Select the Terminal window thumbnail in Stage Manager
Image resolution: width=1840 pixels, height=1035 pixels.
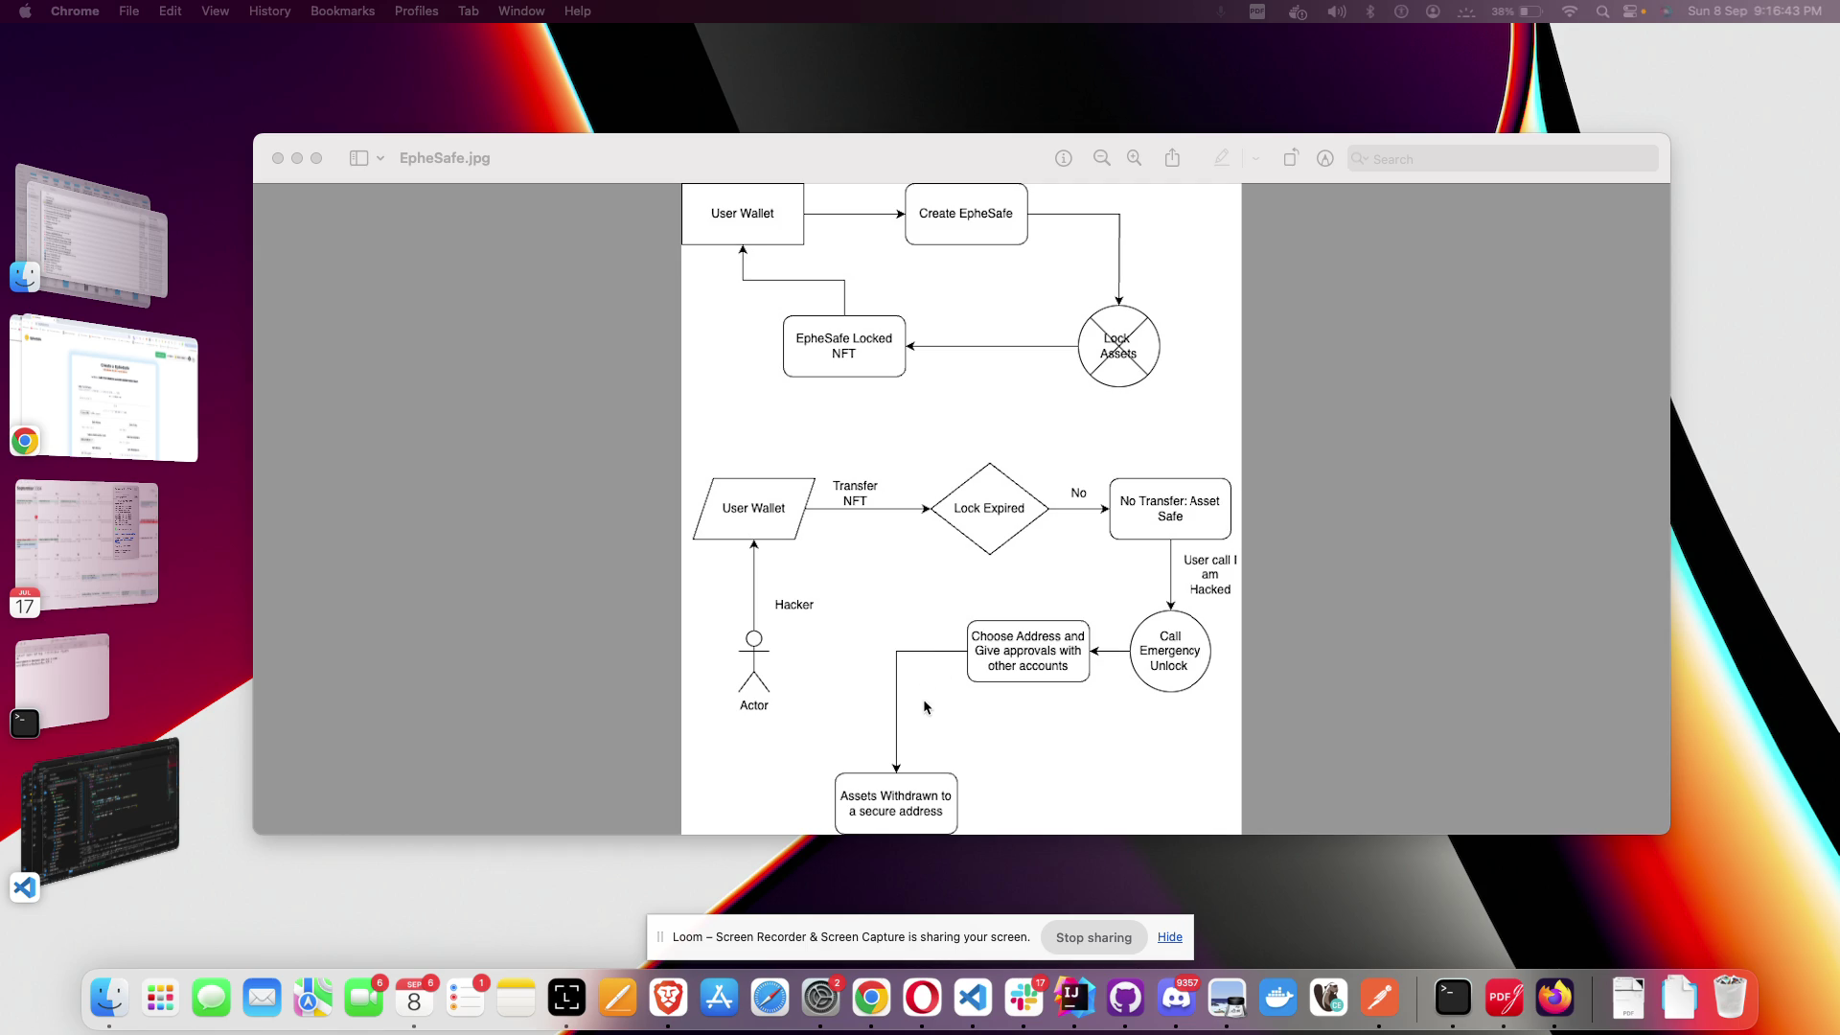(62, 680)
